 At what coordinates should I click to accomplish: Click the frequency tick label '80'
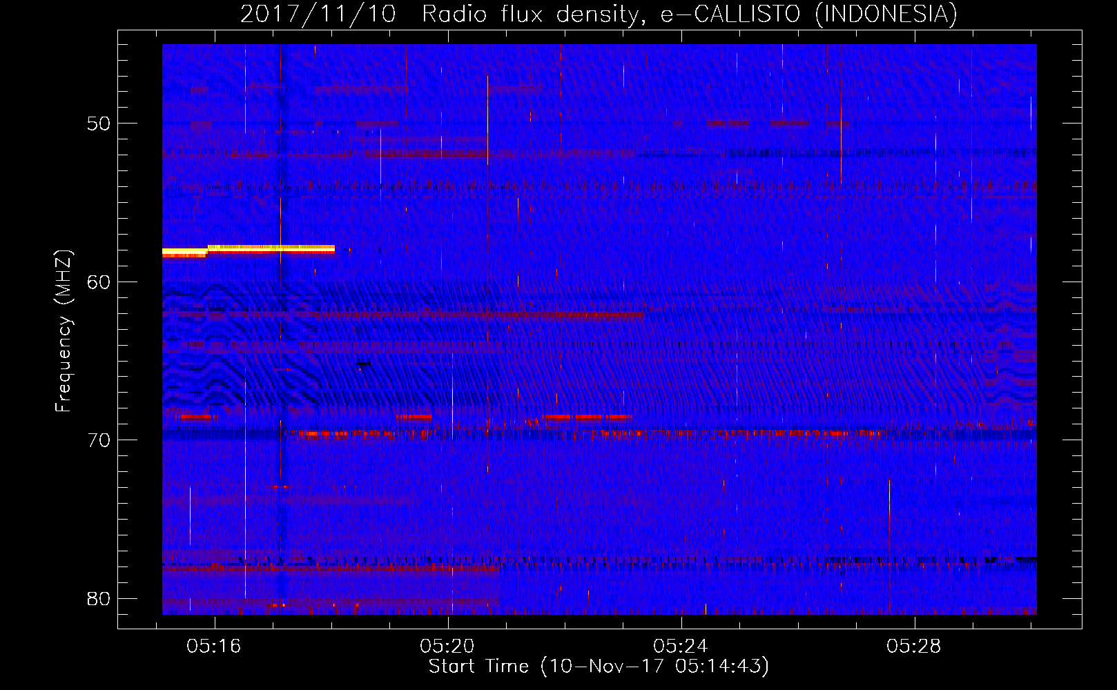[x=99, y=598]
